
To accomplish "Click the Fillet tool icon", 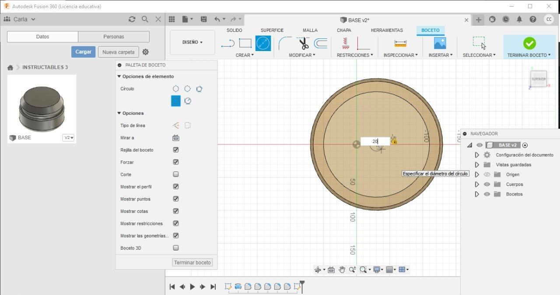I will [x=285, y=43].
